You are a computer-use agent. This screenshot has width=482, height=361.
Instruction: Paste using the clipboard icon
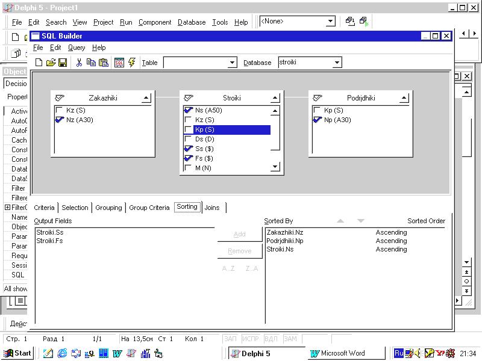click(103, 63)
